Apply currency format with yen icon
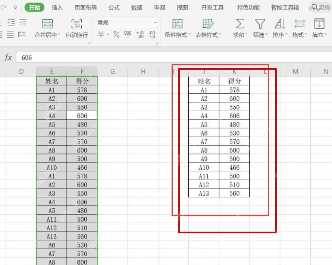This screenshot has height=265, width=332. pyautogui.click(x=101, y=34)
